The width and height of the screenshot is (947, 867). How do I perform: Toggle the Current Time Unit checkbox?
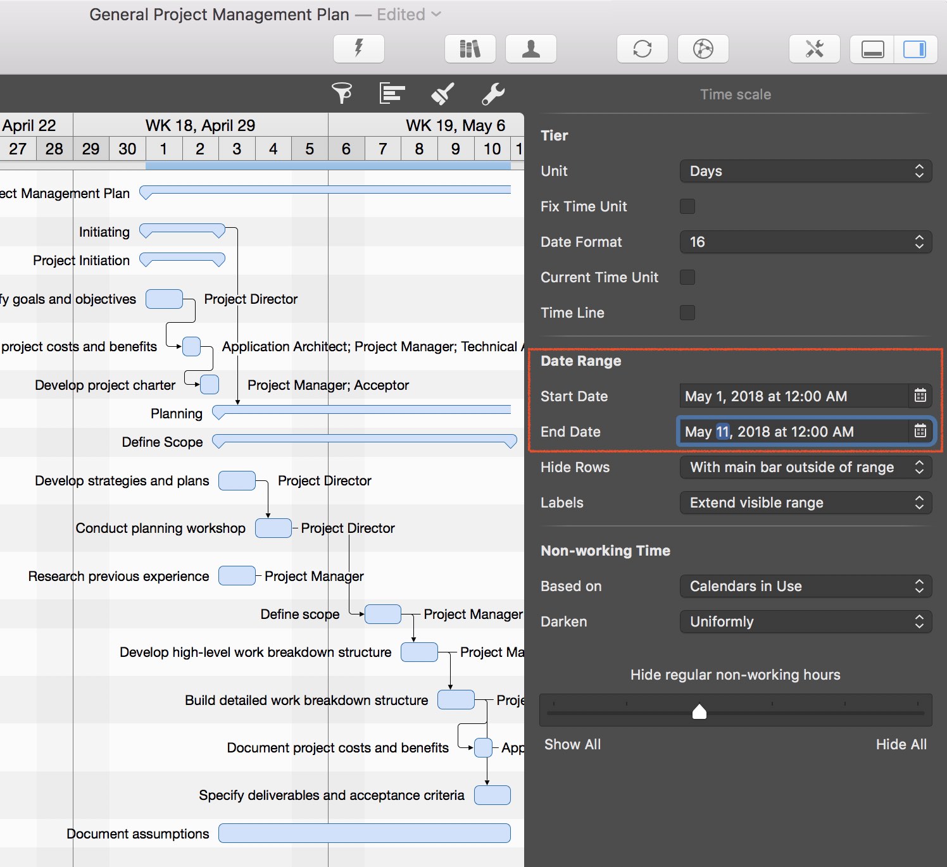coord(687,277)
